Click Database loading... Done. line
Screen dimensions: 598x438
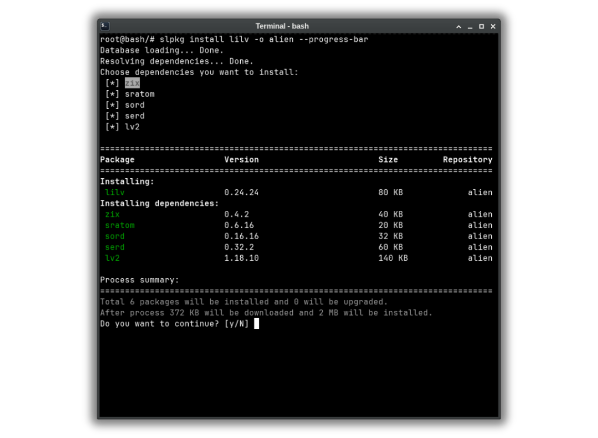[162, 50]
